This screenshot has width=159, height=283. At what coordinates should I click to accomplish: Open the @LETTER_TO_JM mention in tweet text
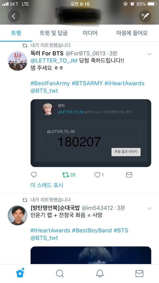54,61
